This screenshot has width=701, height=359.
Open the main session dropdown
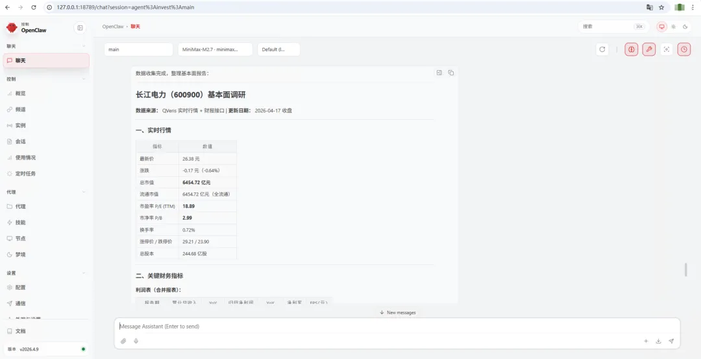pyautogui.click(x=138, y=49)
